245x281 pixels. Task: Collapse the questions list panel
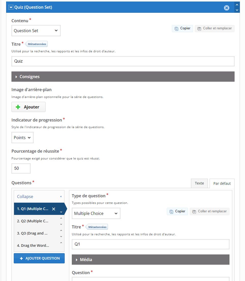tap(39, 197)
